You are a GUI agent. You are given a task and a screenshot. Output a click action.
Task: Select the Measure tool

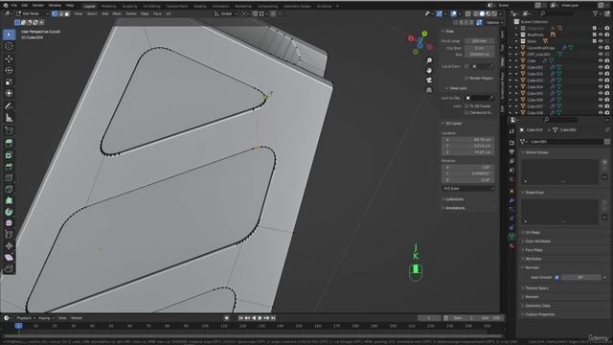pyautogui.click(x=9, y=118)
